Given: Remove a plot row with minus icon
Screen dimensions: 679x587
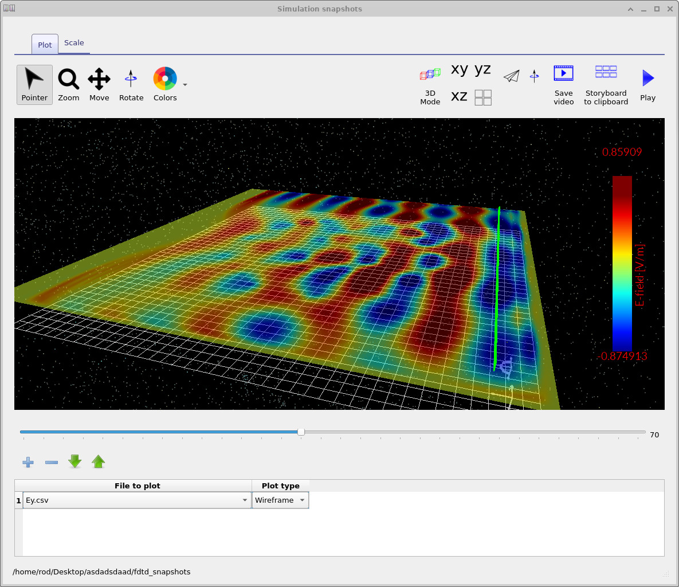Looking at the screenshot, I should 52,462.
